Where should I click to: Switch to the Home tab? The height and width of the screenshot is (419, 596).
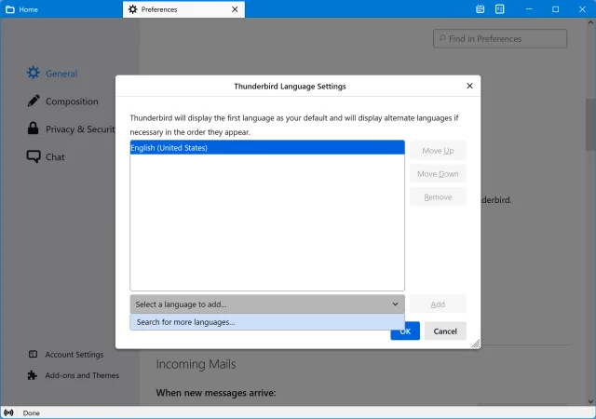pyautogui.click(x=28, y=9)
